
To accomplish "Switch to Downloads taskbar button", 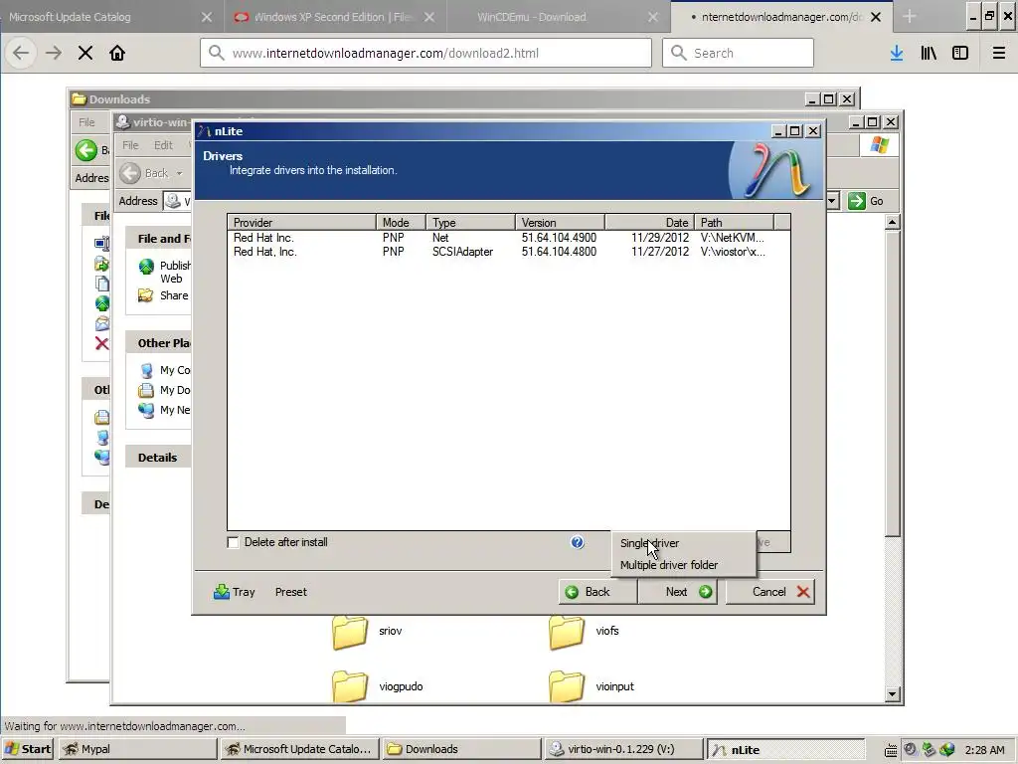I will point(461,749).
